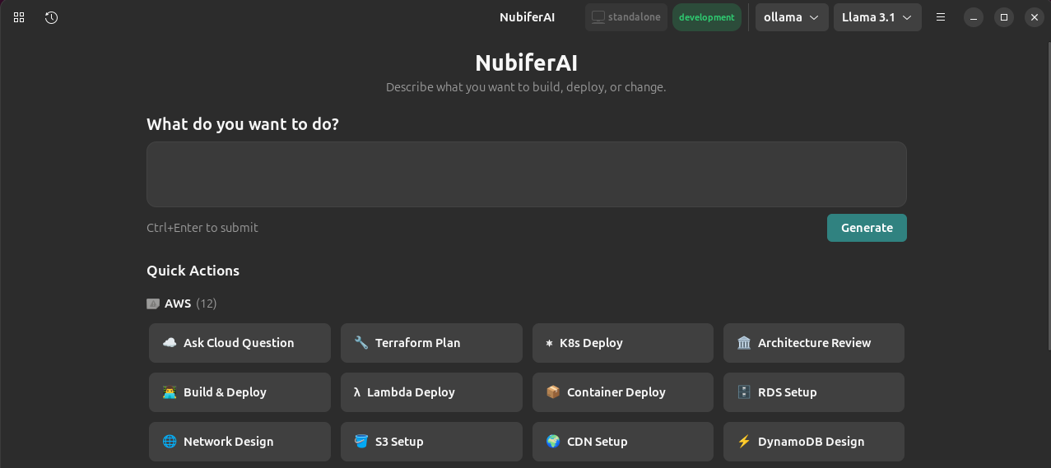Open the history clock icon
This screenshot has width=1051, height=468.
[x=51, y=17]
